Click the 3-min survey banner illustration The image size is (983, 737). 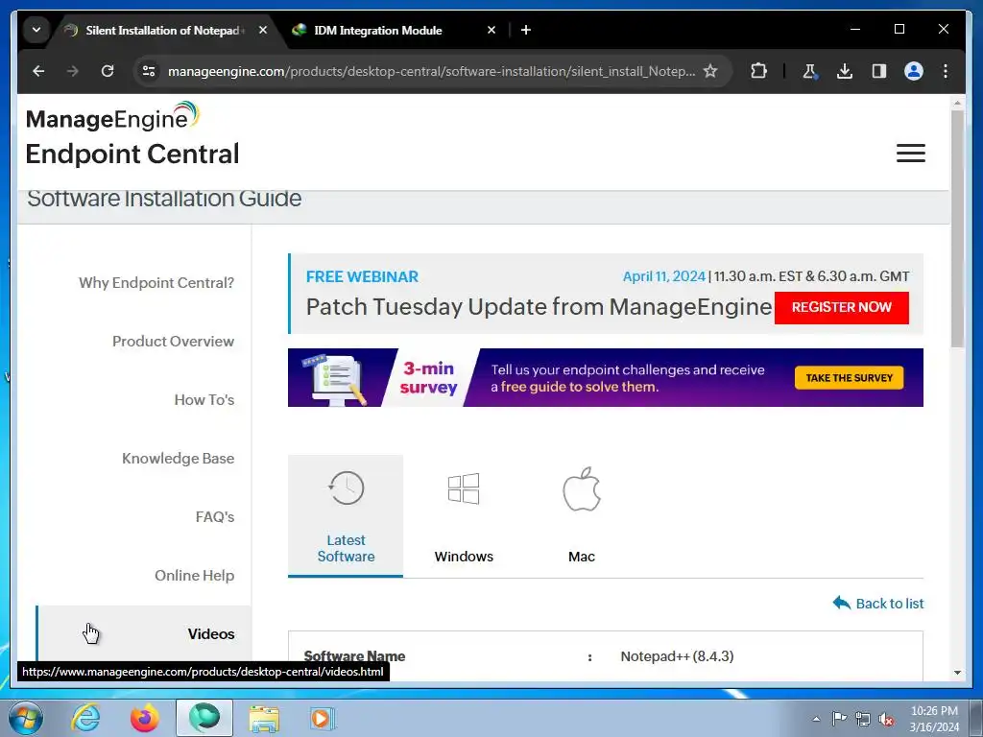(333, 379)
